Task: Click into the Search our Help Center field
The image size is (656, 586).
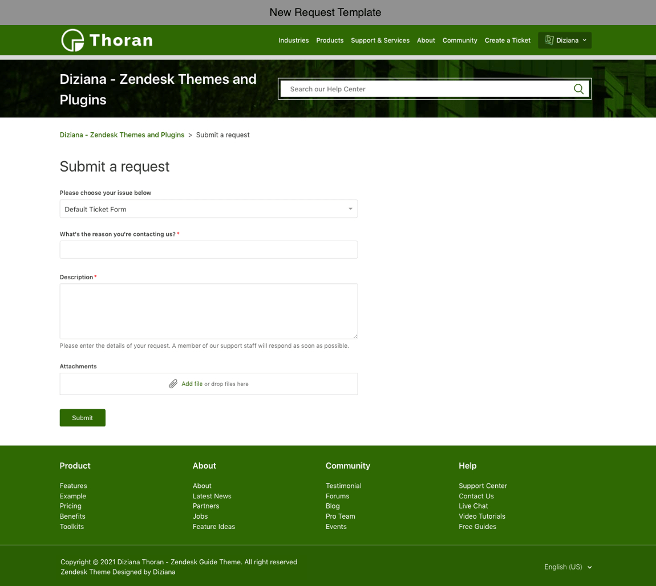Action: [425, 89]
